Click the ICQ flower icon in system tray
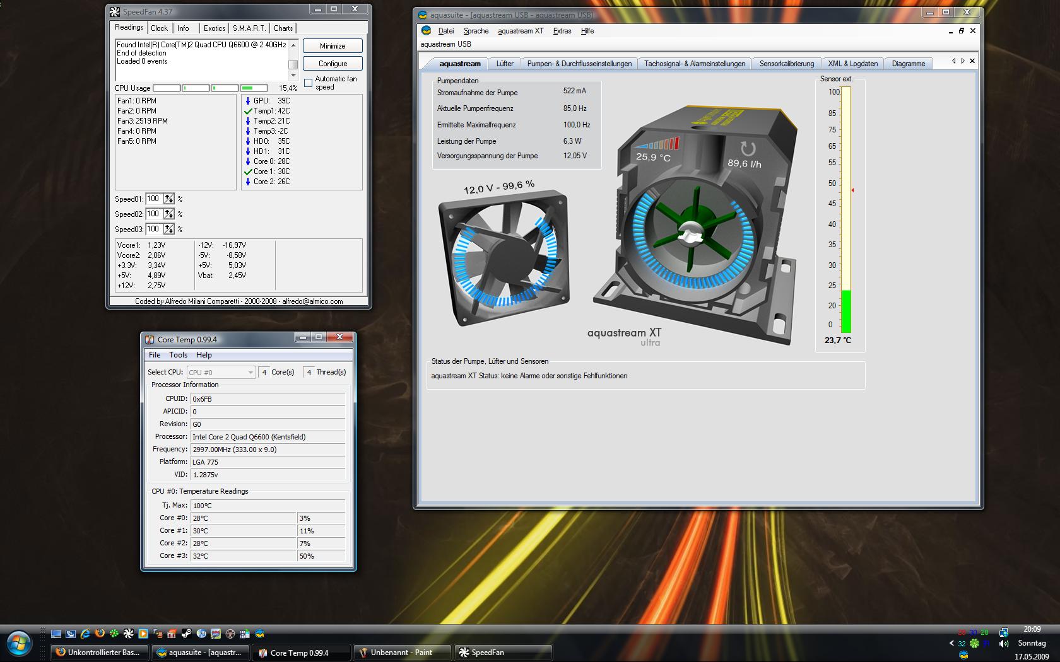Screen dimensions: 1060x662 [974, 644]
